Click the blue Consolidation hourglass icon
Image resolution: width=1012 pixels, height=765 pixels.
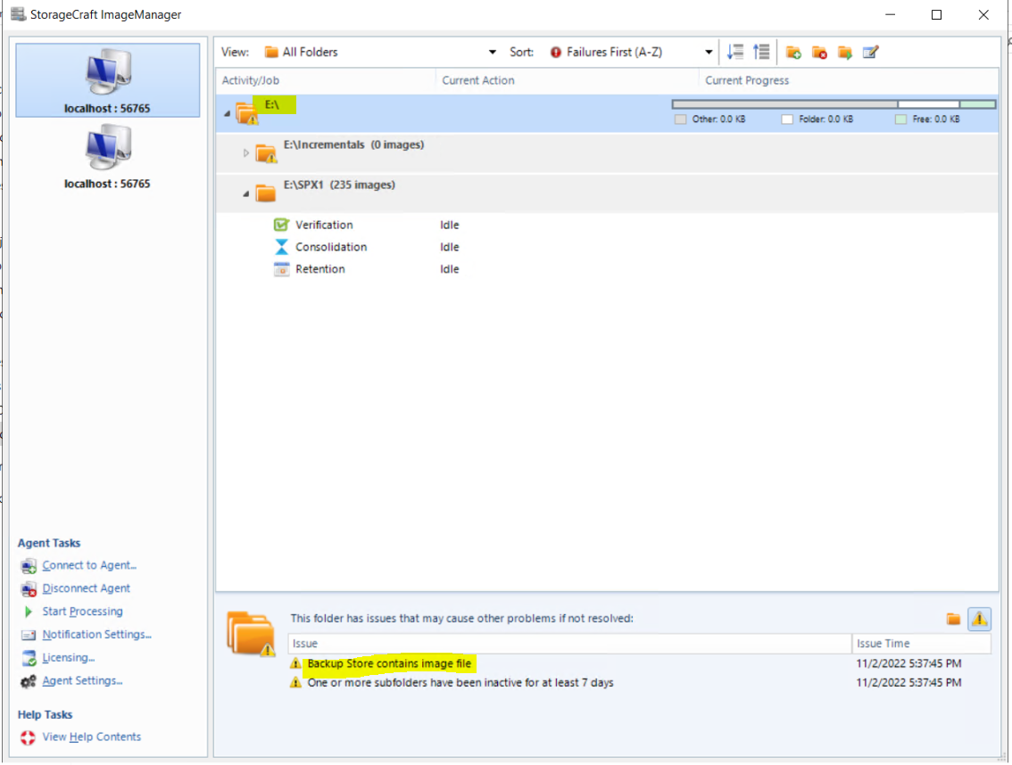pos(282,247)
